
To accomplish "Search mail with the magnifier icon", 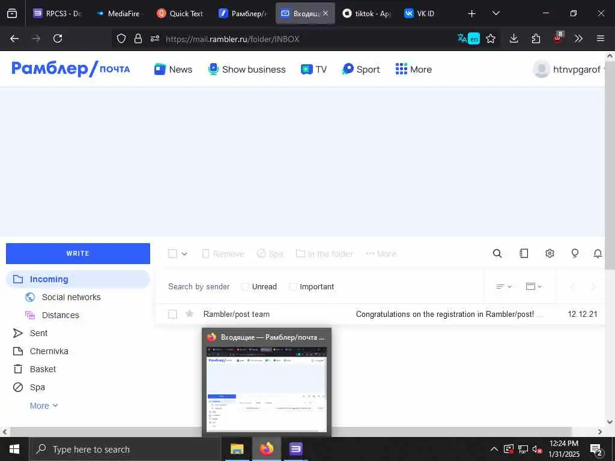I will pos(497,254).
